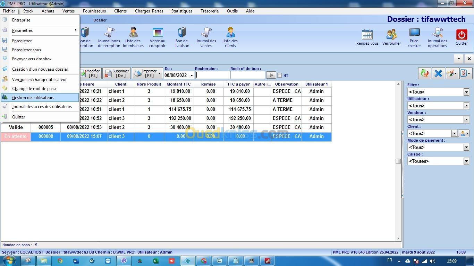Click the Supprimer [Del] button

(x=117, y=73)
